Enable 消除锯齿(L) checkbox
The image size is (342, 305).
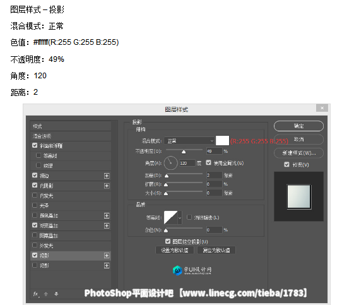click(x=189, y=217)
